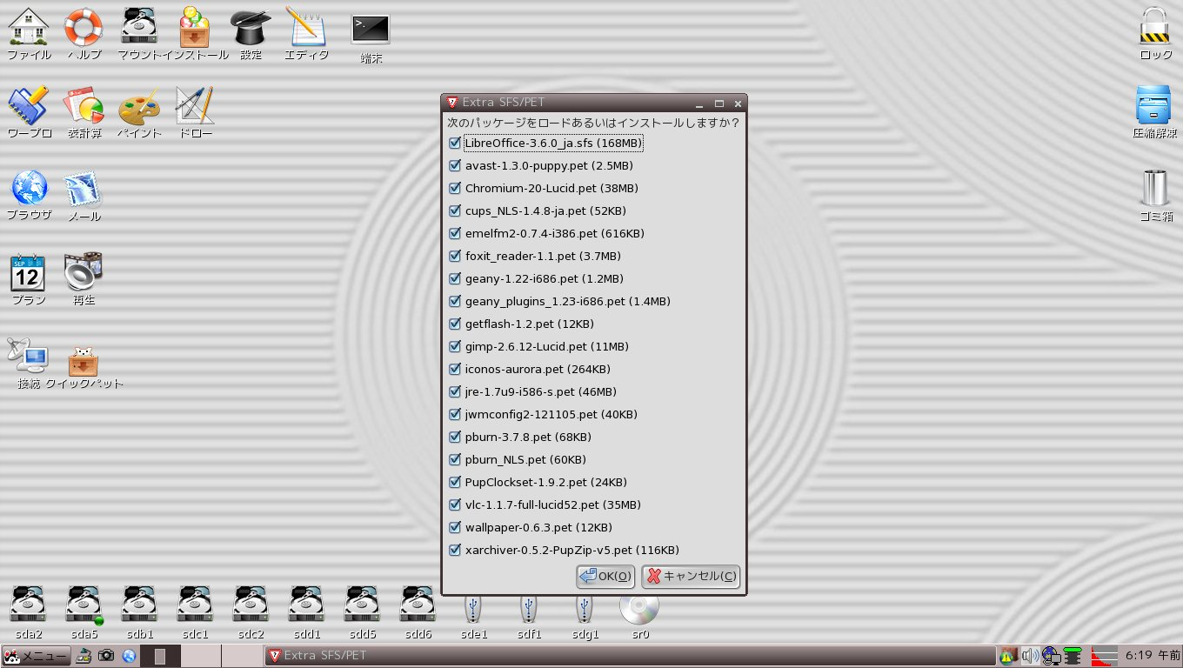Uncheck LibreOffice-3.6.0_ja.sfs package
Screen dimensions: 1183x668
point(455,143)
